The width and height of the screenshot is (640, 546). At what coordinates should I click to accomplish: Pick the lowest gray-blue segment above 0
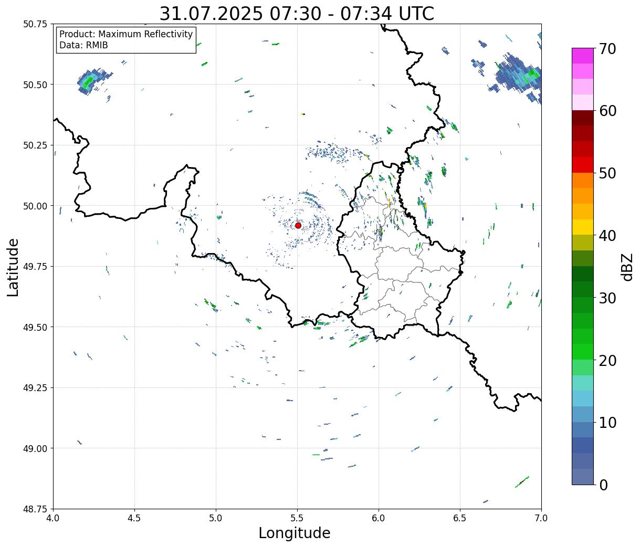[x=582, y=476]
